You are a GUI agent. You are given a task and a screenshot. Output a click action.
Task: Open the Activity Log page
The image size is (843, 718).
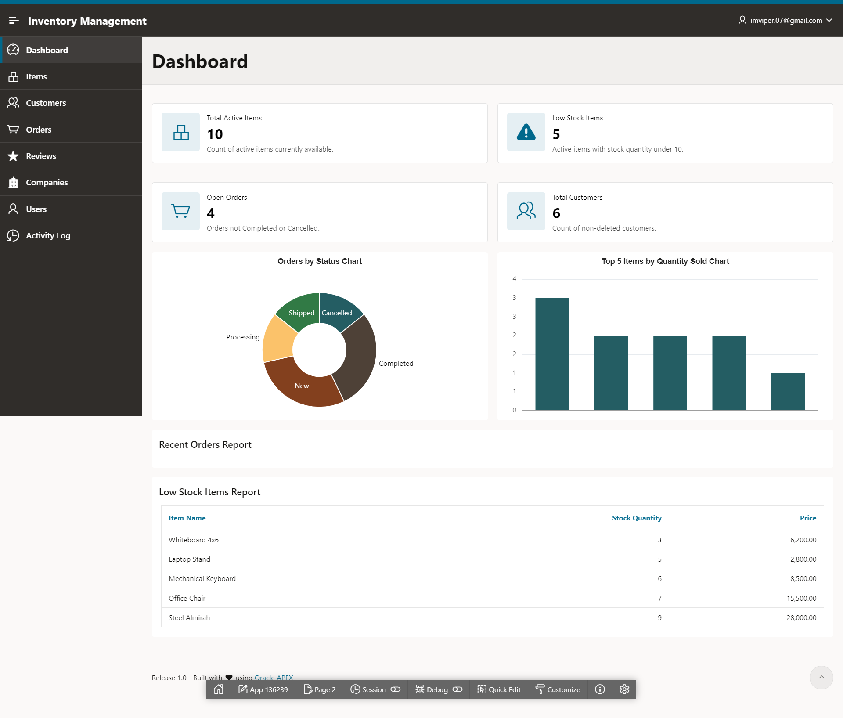71,235
